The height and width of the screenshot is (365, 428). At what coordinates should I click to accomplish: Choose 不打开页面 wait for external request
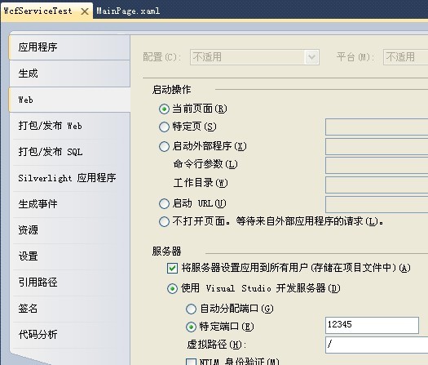pos(164,222)
